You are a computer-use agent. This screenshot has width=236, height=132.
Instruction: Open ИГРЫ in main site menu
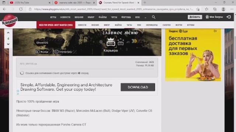tap(53, 17)
